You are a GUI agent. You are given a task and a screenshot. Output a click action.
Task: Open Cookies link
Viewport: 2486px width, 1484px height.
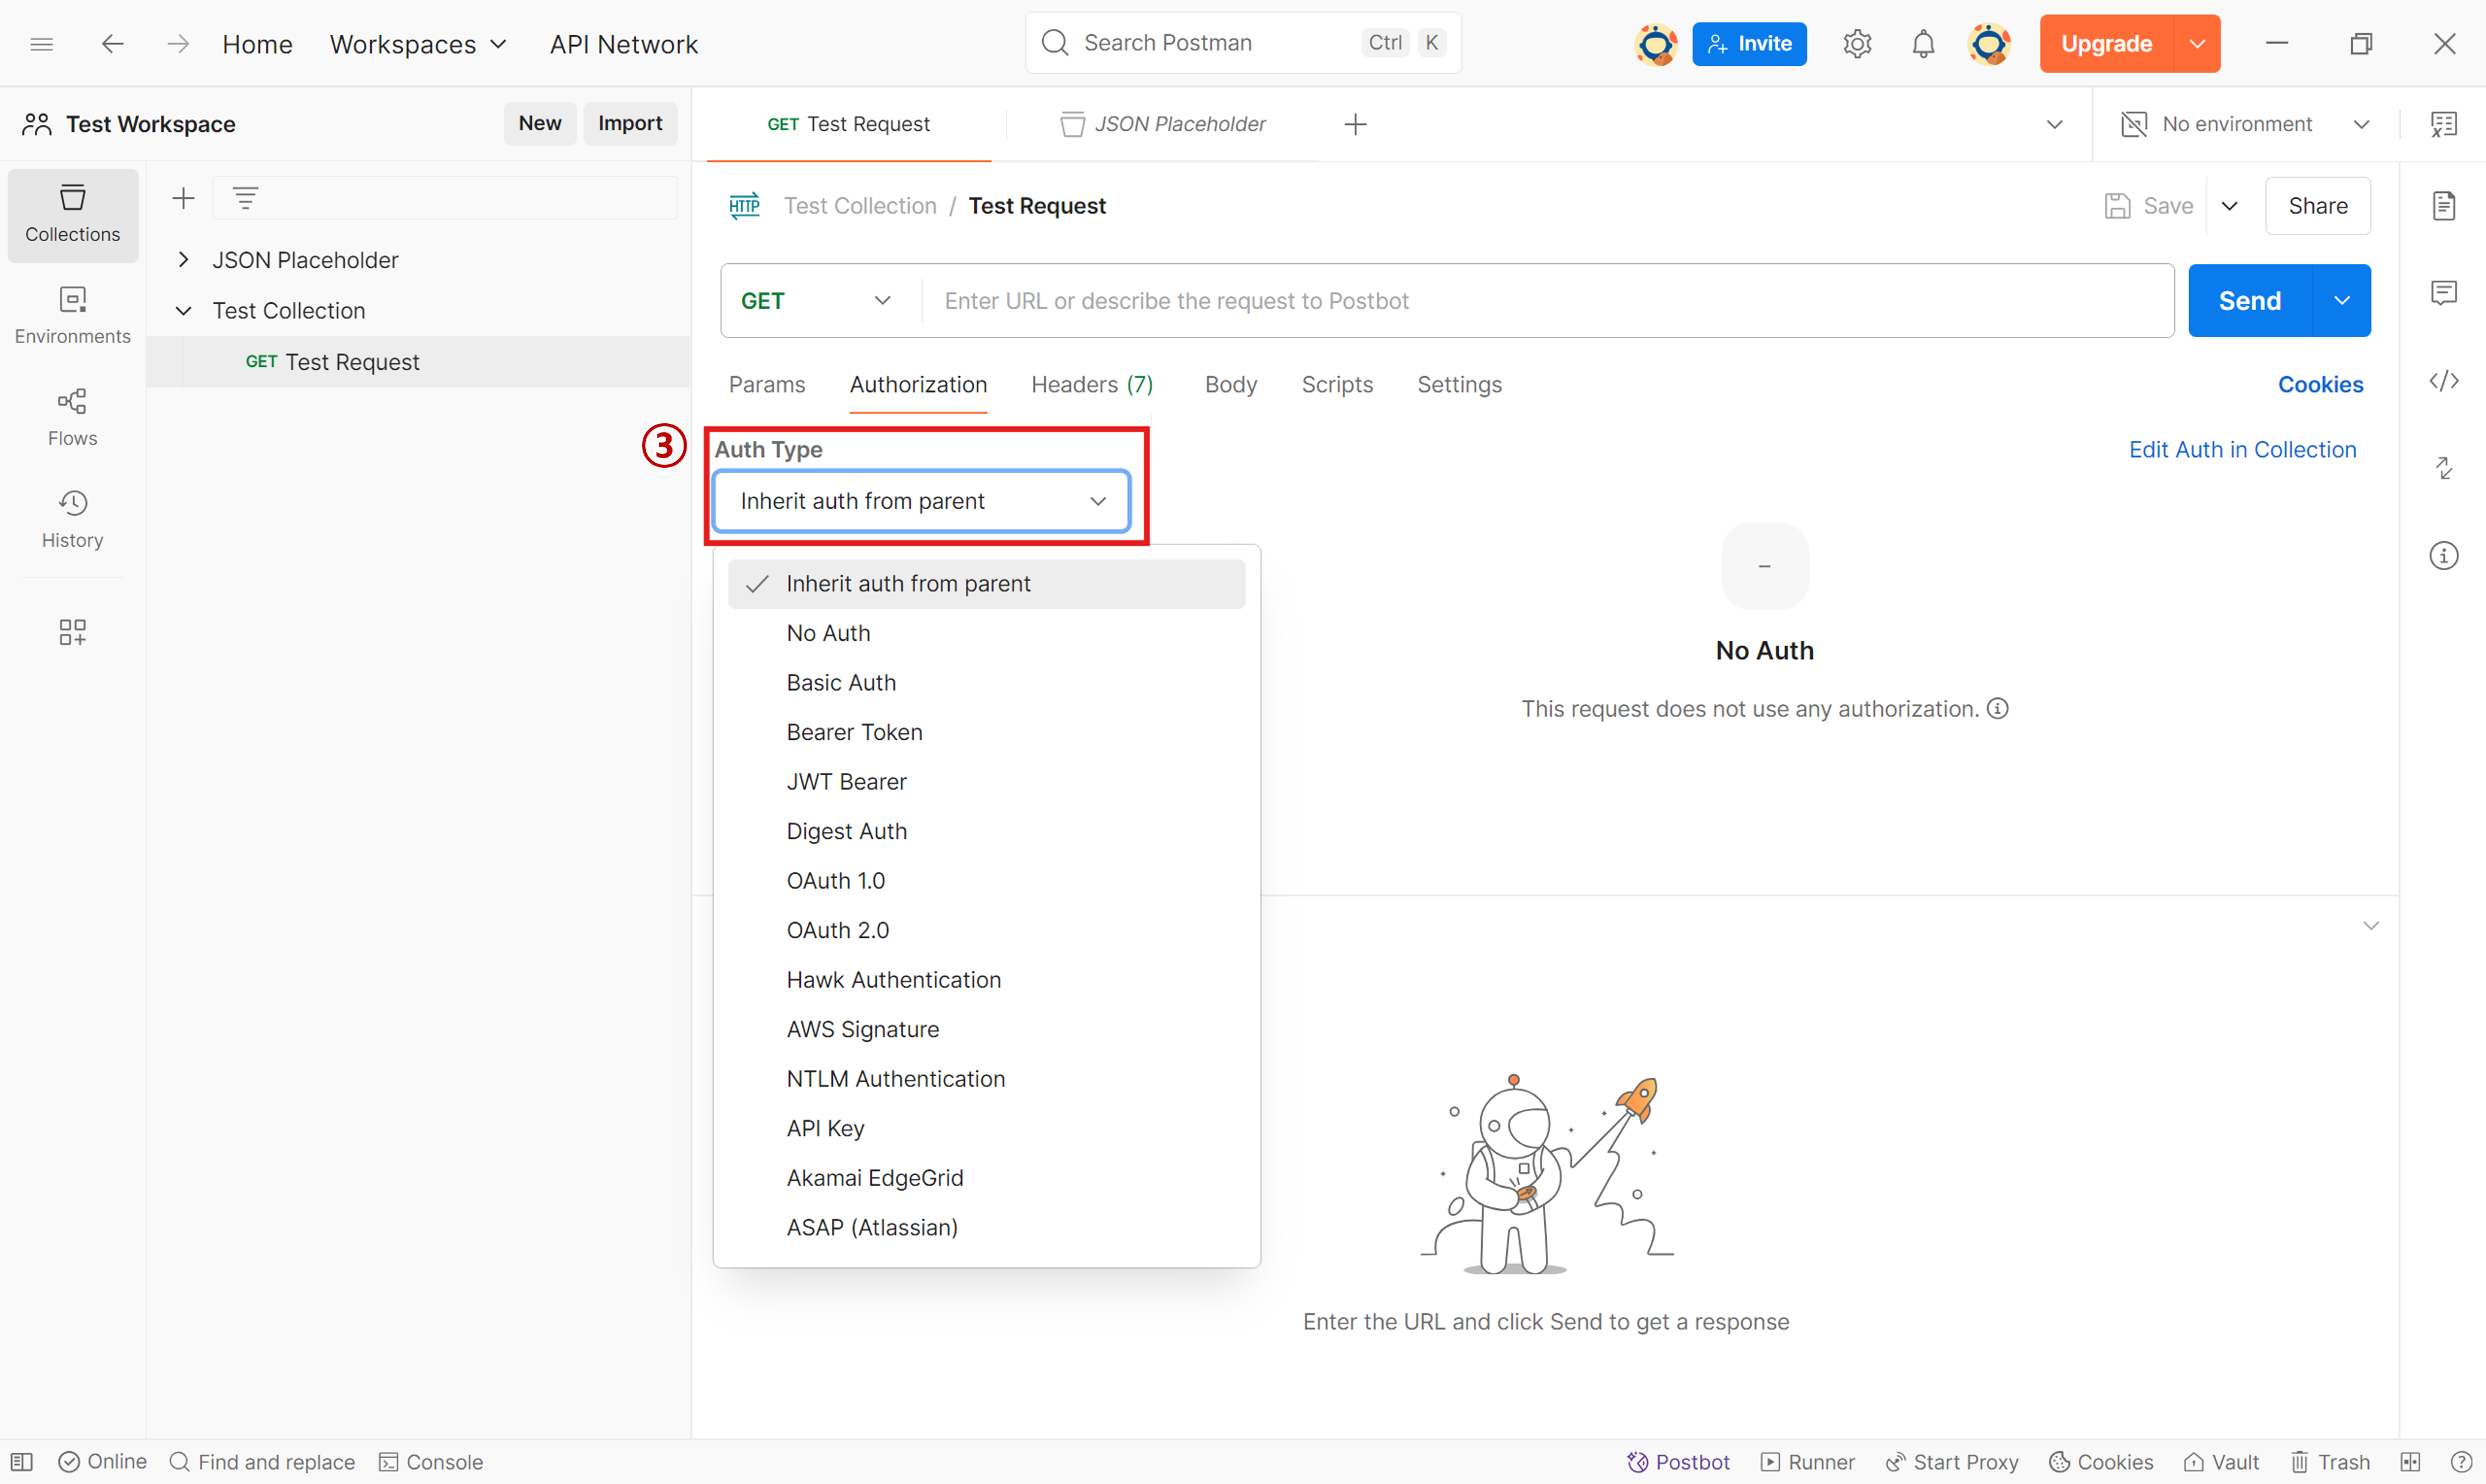tap(2320, 385)
